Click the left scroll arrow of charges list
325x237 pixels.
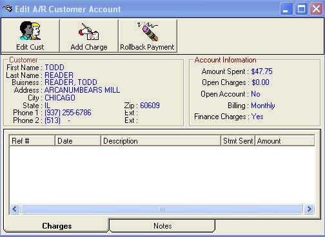pos(15,209)
